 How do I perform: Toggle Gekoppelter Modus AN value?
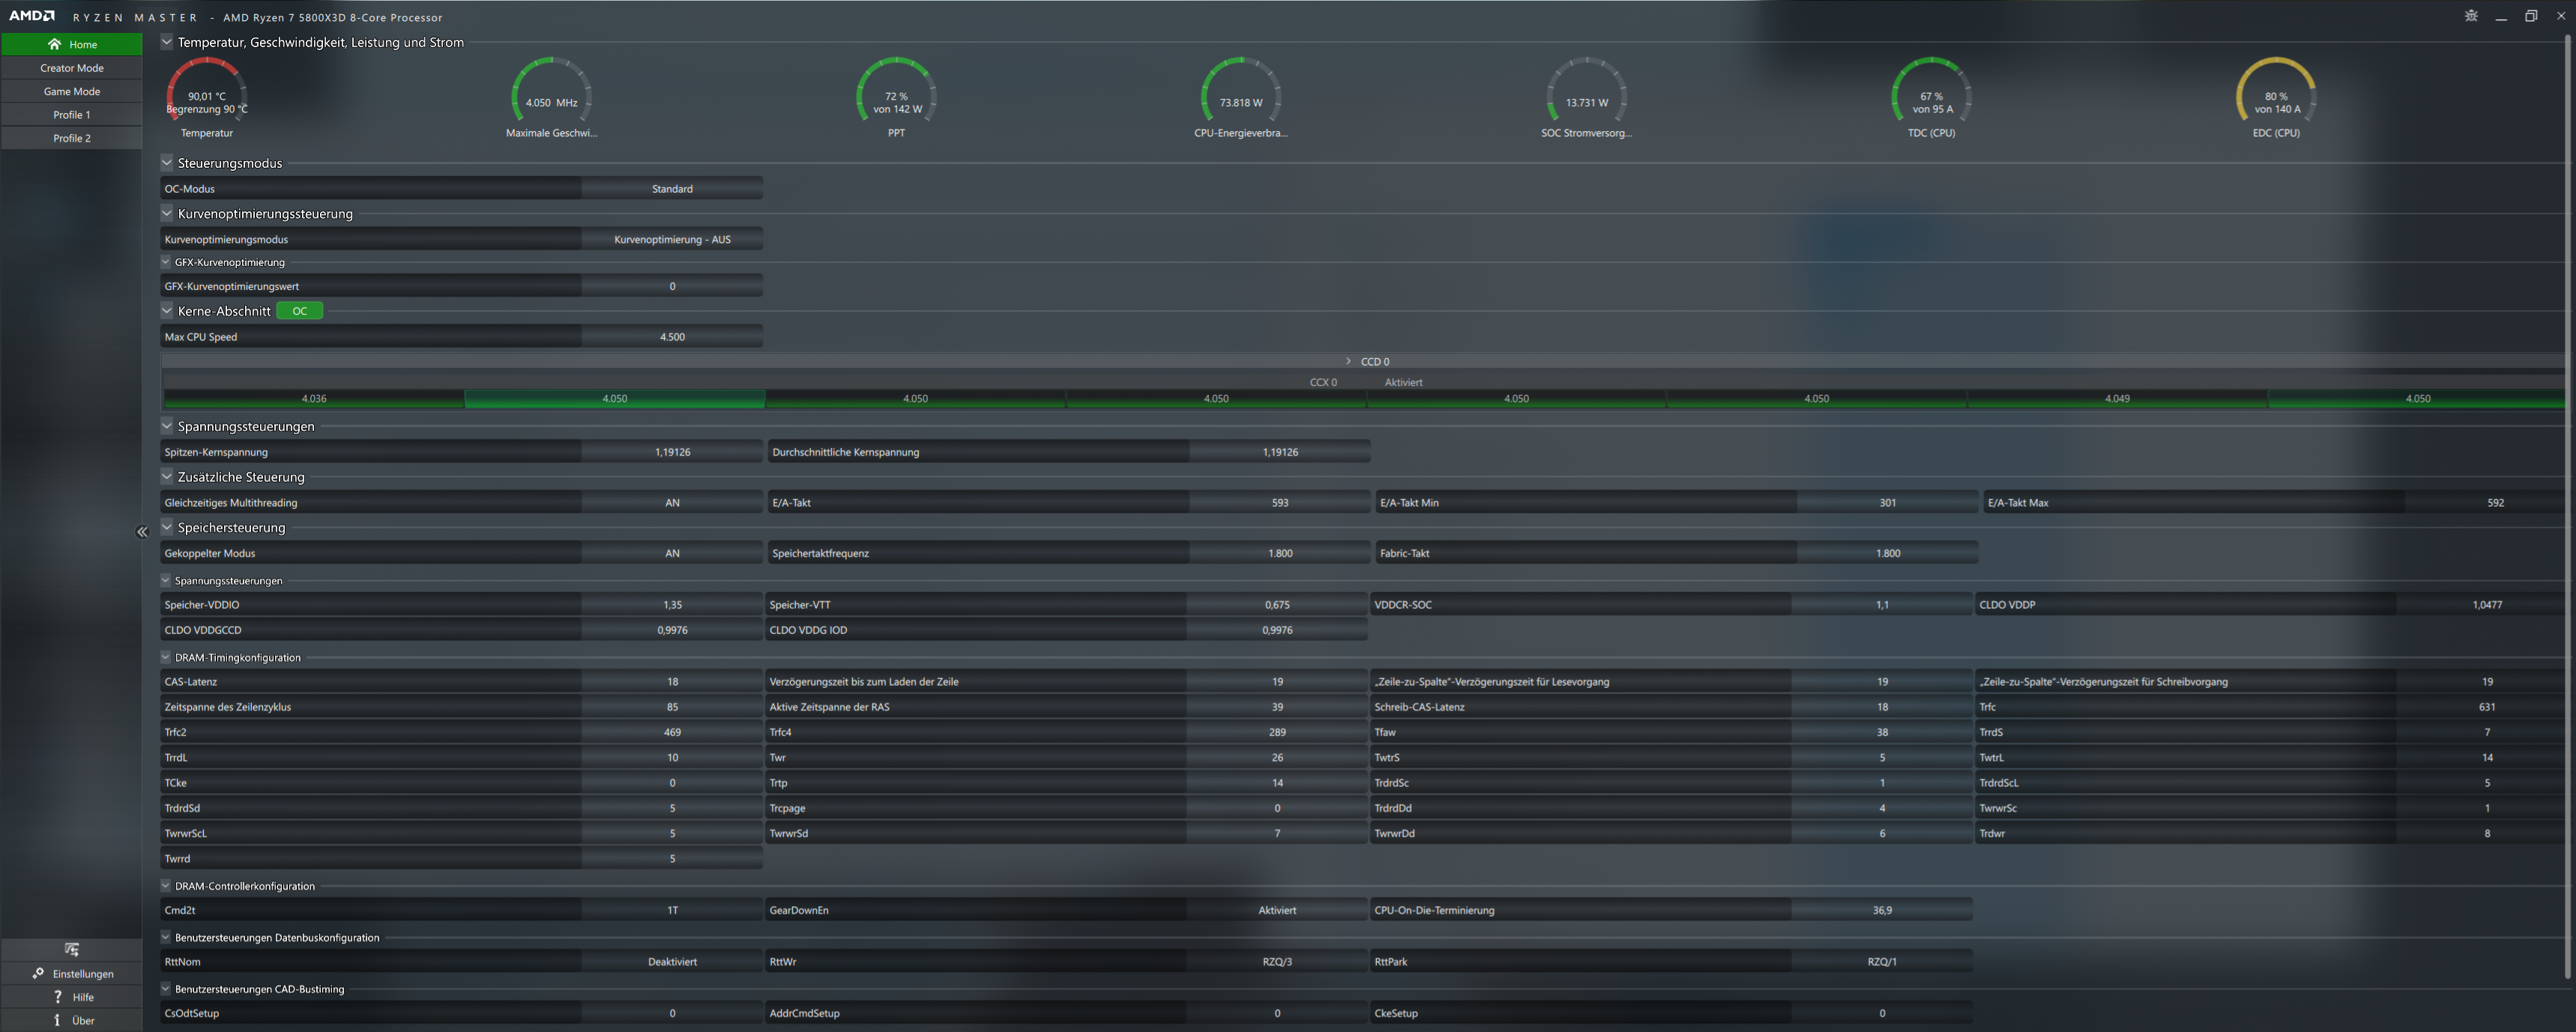(x=672, y=553)
